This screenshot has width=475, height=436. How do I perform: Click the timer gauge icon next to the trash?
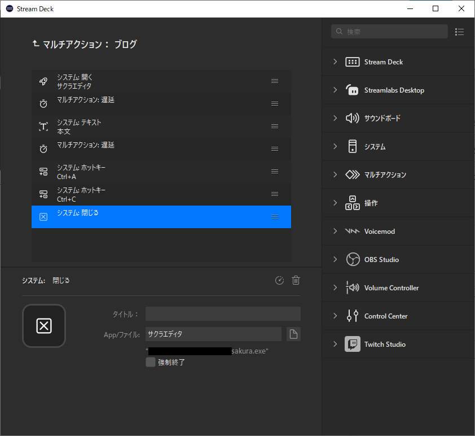pos(279,281)
